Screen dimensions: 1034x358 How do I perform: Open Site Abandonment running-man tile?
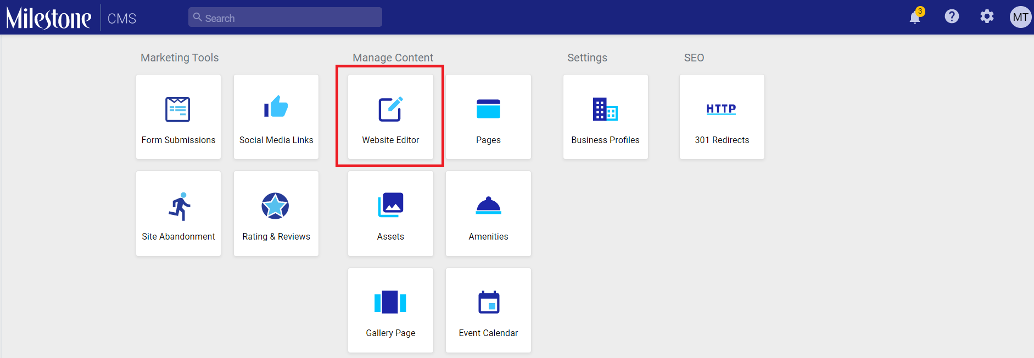178,213
